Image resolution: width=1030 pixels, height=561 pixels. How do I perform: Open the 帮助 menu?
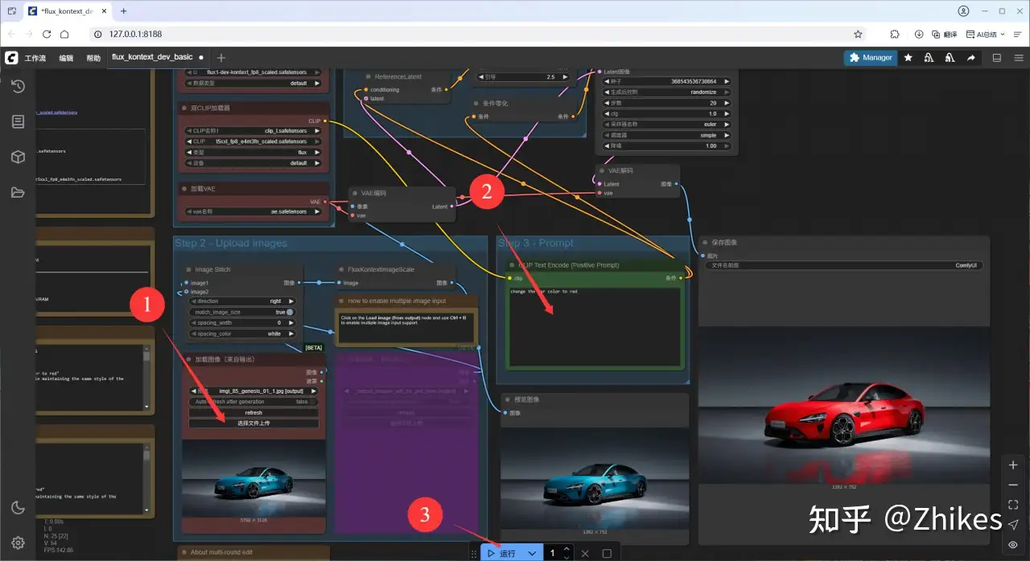click(93, 58)
